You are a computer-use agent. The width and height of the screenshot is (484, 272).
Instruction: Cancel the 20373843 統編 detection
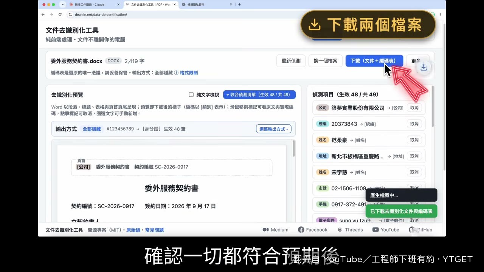[x=414, y=124]
